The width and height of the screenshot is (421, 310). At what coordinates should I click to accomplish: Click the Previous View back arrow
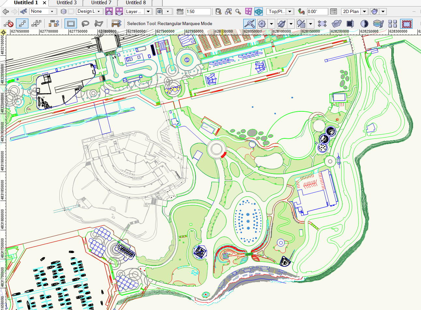(x=6, y=11)
